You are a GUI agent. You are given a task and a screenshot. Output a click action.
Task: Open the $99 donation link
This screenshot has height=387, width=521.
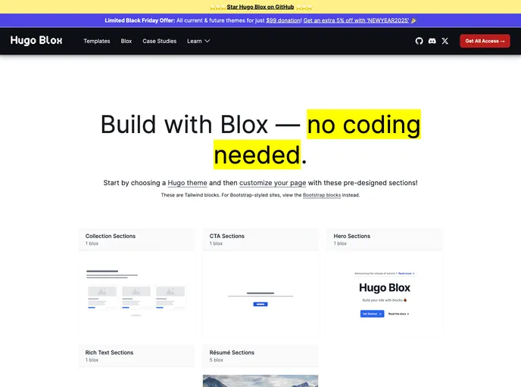pos(283,20)
